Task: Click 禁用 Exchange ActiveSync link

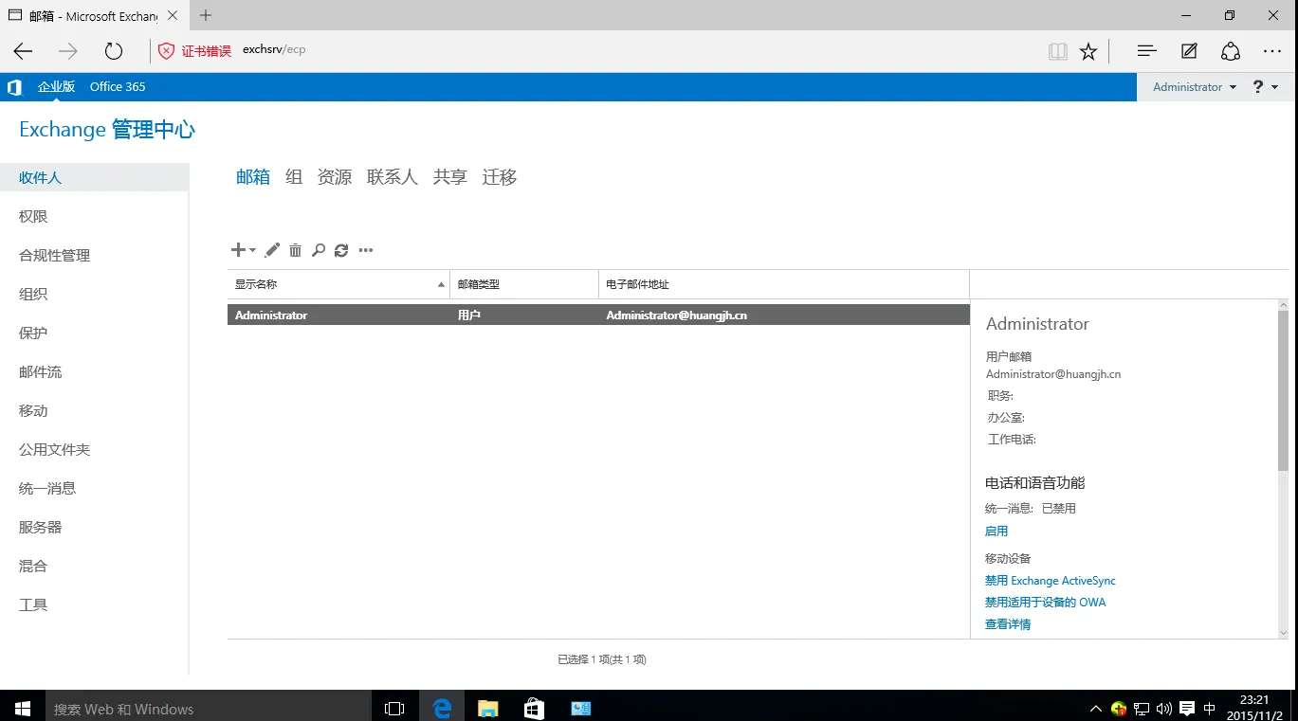Action: point(1051,581)
